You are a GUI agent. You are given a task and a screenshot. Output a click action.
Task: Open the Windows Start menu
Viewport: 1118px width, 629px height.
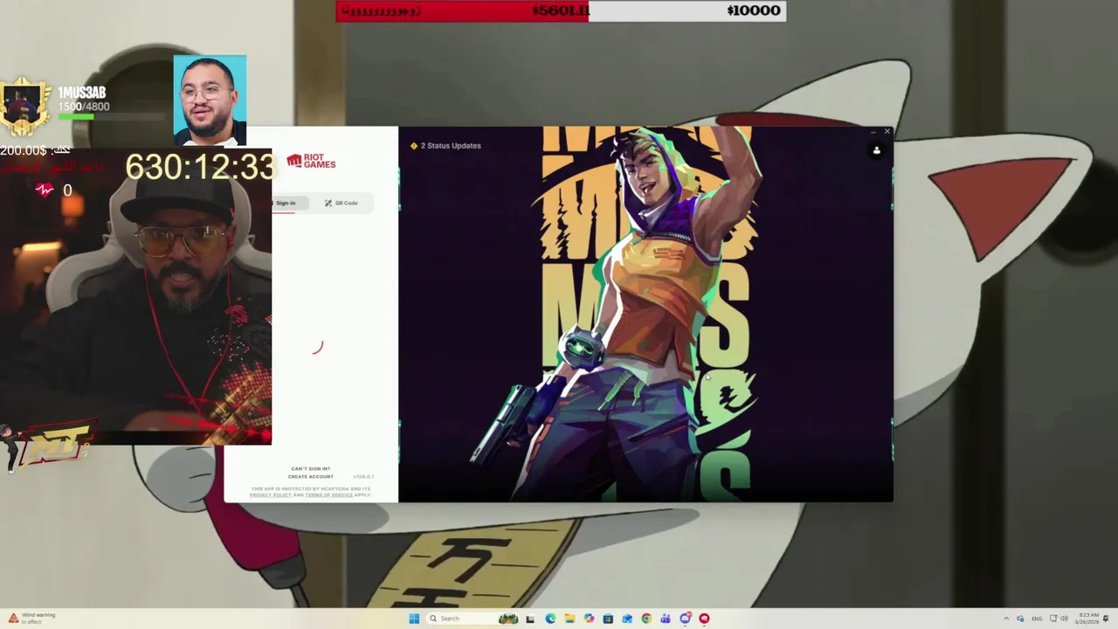pyautogui.click(x=414, y=619)
